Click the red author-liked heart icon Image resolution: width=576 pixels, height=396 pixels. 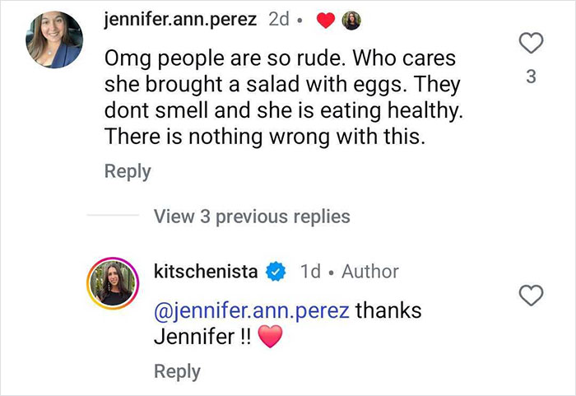(324, 21)
